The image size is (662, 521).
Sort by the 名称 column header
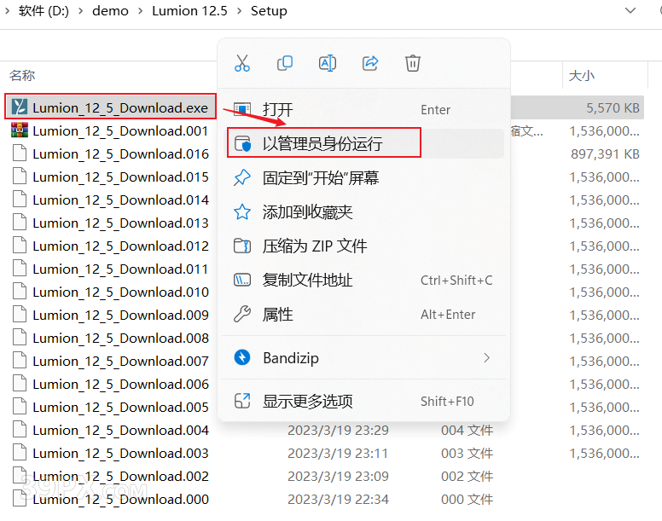tap(22, 76)
